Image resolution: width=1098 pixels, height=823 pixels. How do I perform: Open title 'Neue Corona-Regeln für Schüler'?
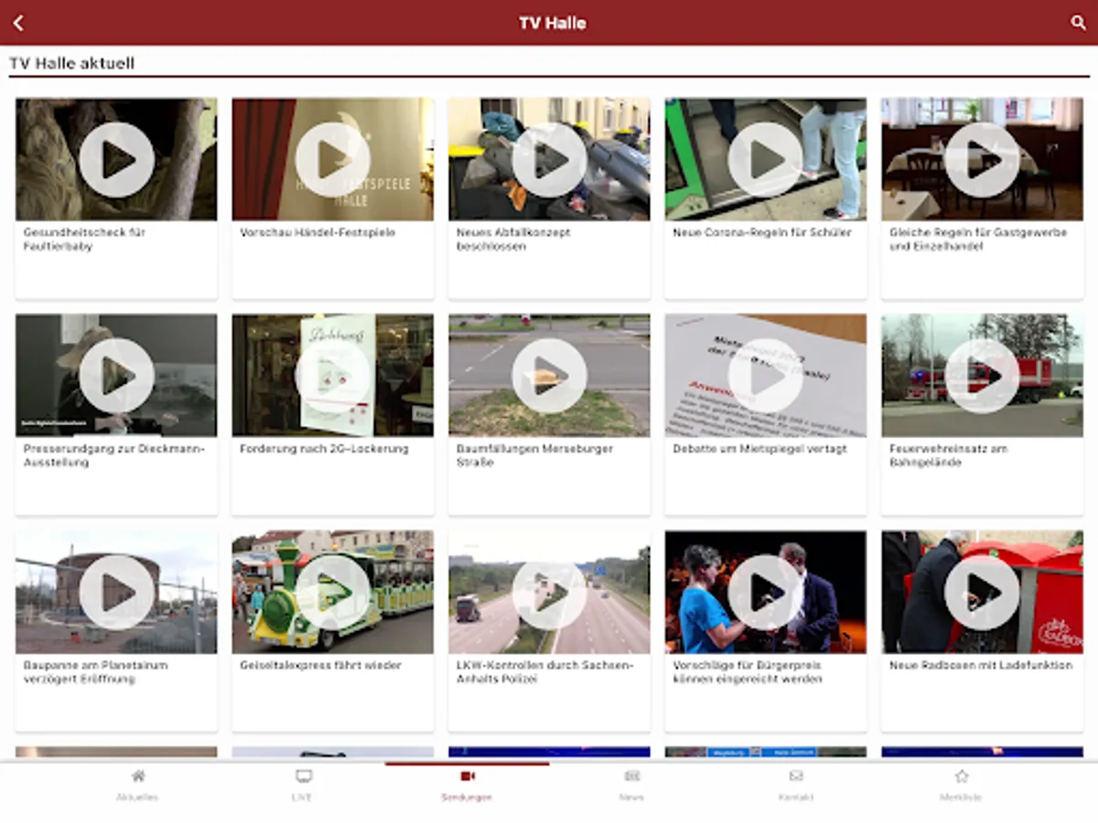pos(762,233)
